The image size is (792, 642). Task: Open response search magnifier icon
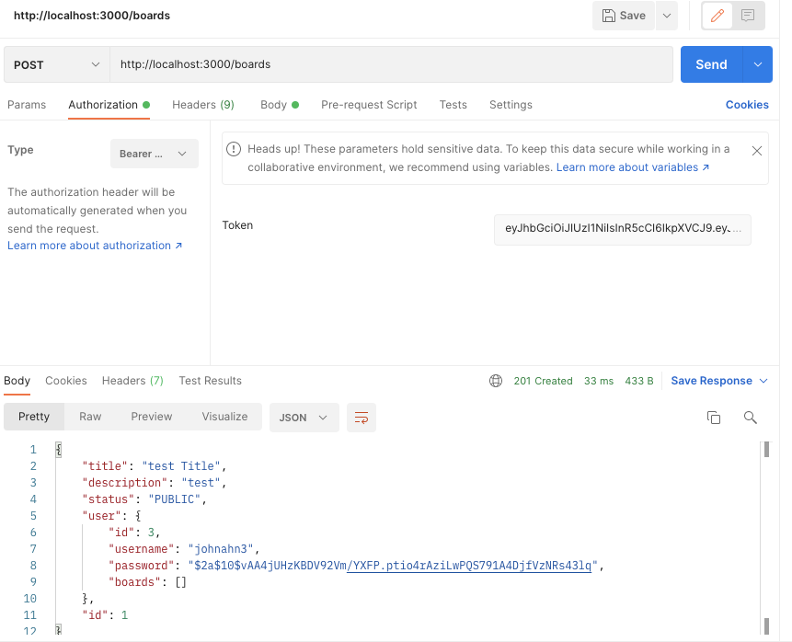click(x=751, y=418)
